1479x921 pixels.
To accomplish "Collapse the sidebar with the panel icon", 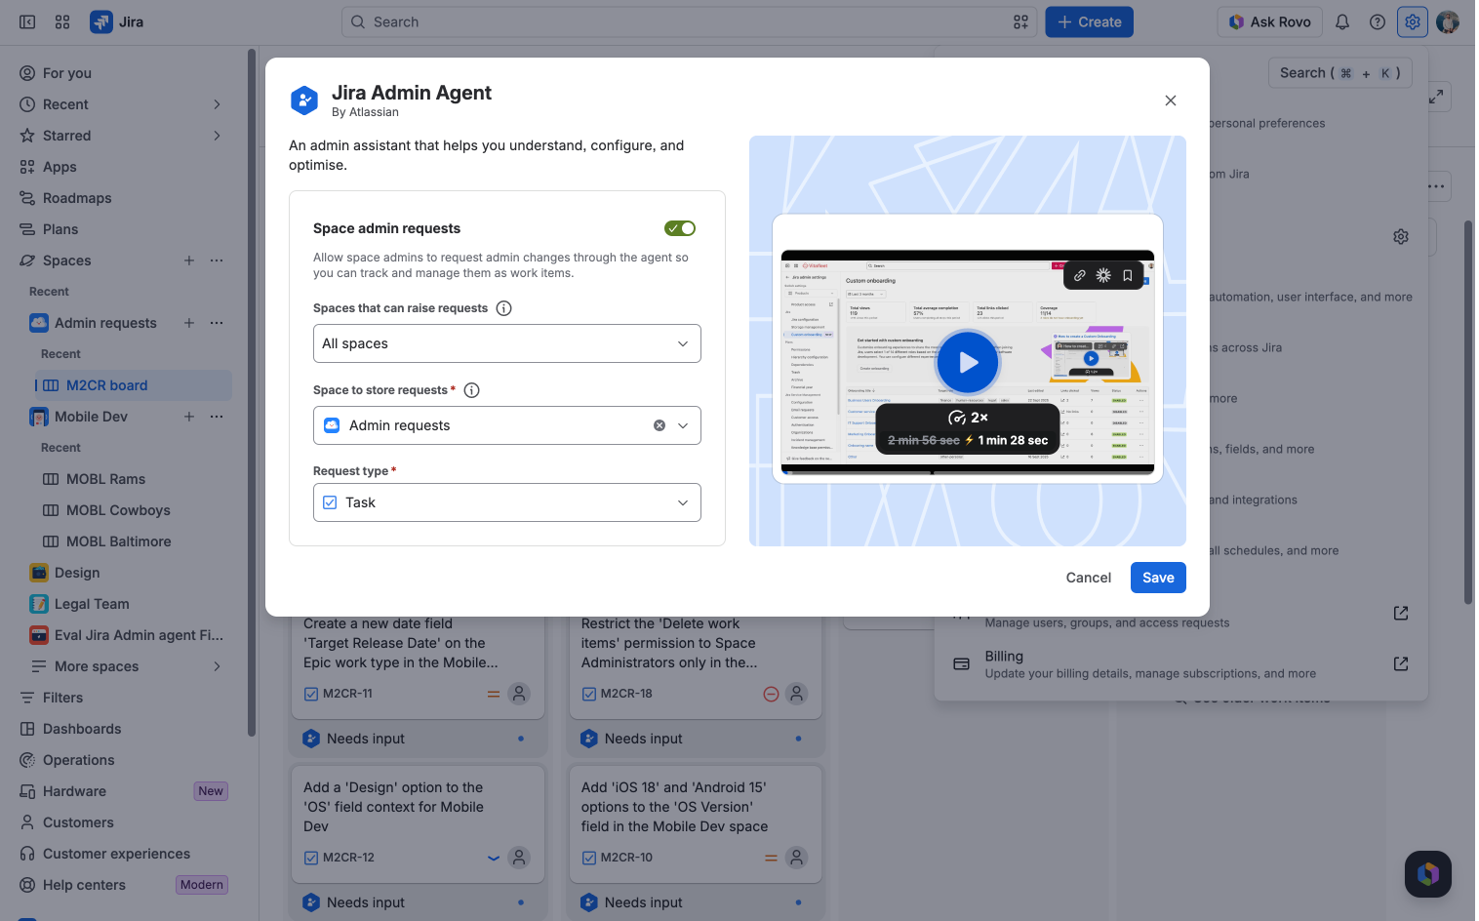I will (27, 21).
